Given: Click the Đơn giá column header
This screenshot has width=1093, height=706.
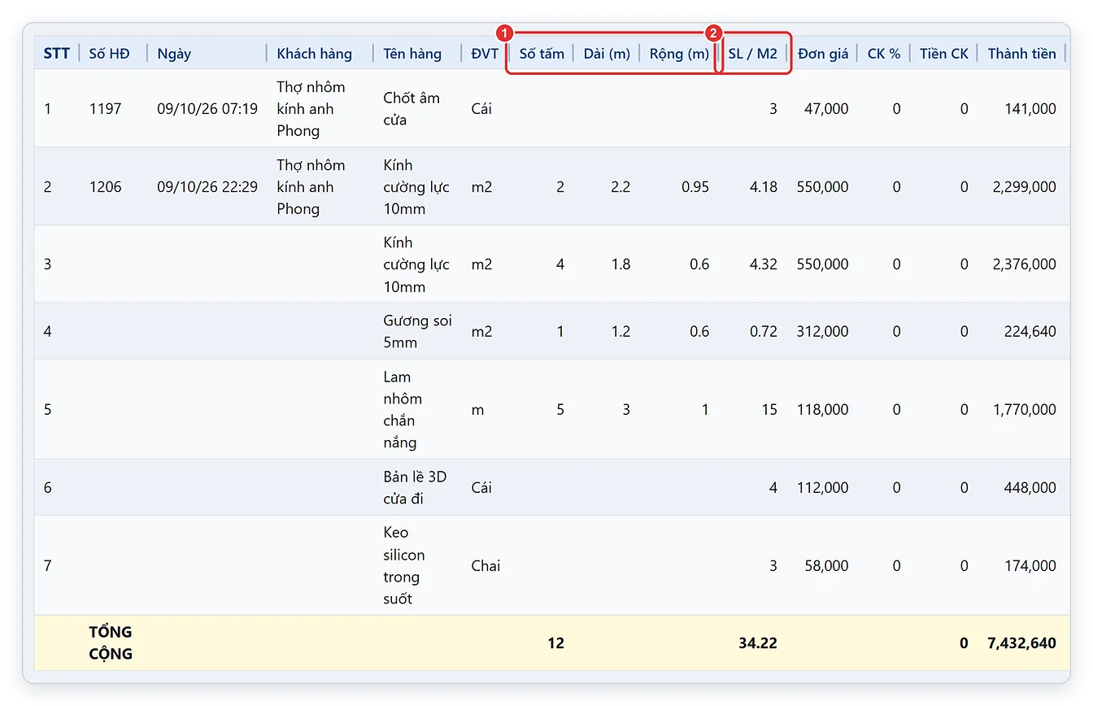Looking at the screenshot, I should click(x=823, y=54).
